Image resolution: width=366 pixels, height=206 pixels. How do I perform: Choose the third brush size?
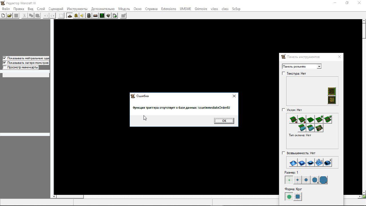click(306, 180)
